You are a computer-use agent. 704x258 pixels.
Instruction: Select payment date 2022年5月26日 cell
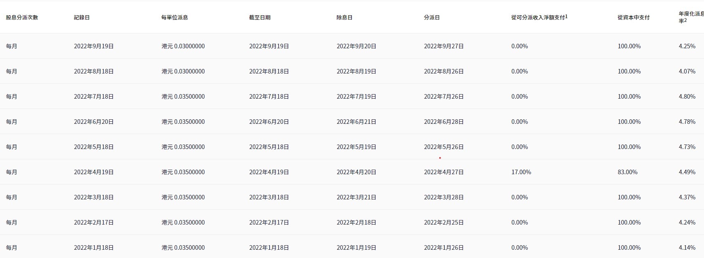444,147
